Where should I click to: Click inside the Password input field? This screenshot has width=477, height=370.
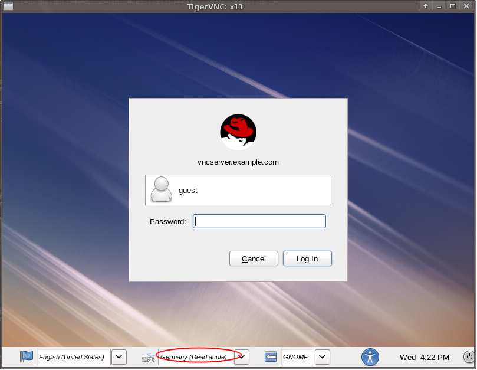point(259,221)
